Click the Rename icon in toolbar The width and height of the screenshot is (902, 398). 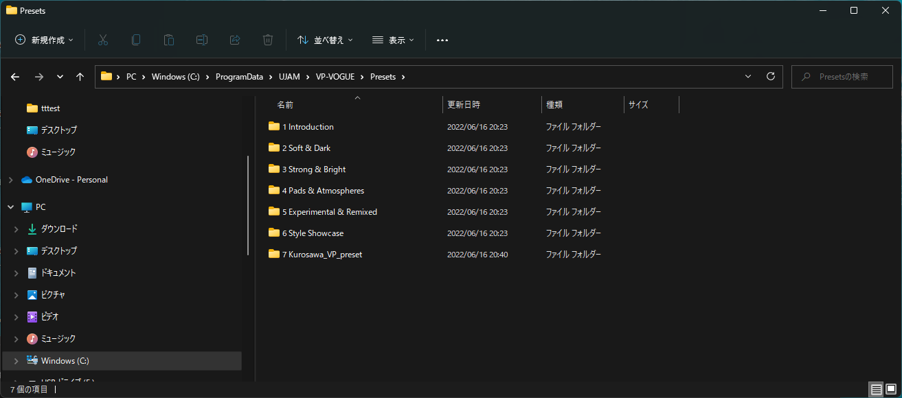[x=202, y=40]
